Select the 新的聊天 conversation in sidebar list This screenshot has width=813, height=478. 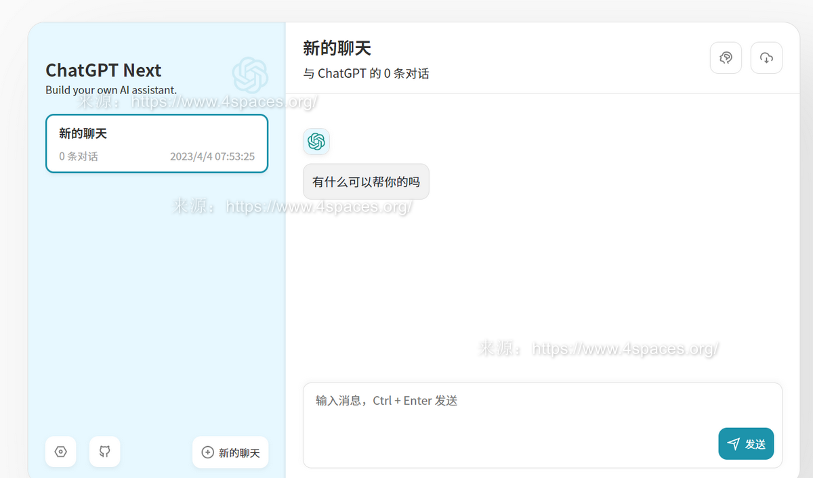point(157,144)
